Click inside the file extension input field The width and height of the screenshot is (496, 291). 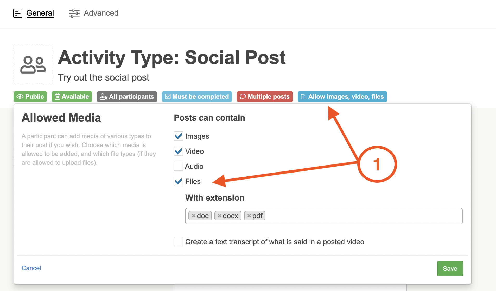(x=362, y=216)
